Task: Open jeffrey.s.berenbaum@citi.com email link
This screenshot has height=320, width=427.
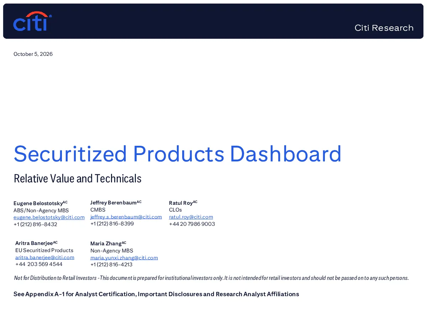Action: click(x=126, y=217)
